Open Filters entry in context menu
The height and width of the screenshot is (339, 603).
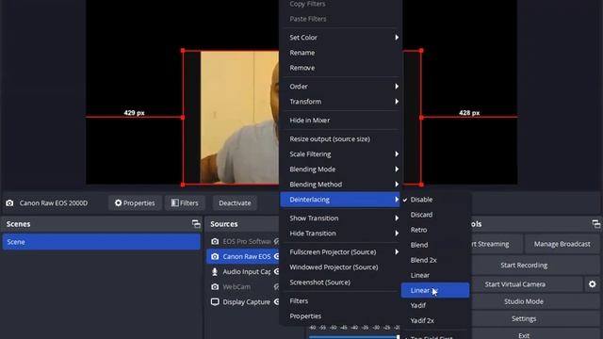click(340, 301)
